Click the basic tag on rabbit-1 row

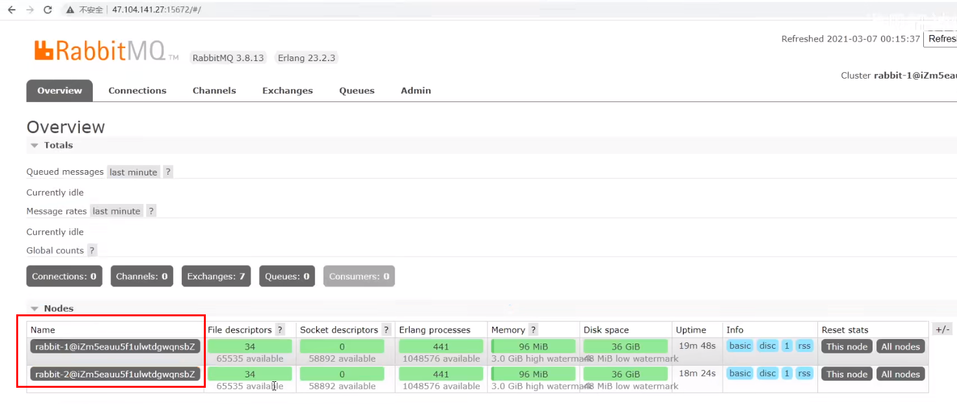(x=739, y=346)
